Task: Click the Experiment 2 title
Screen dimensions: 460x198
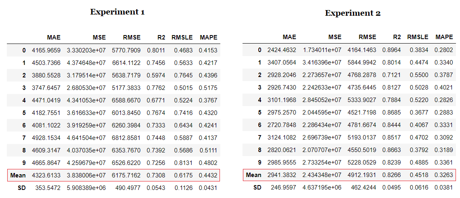Action: pyautogui.click(x=352, y=13)
